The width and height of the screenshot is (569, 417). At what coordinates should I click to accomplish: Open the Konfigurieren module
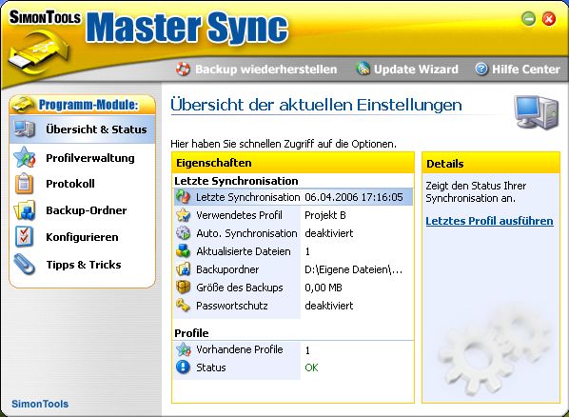click(x=83, y=237)
